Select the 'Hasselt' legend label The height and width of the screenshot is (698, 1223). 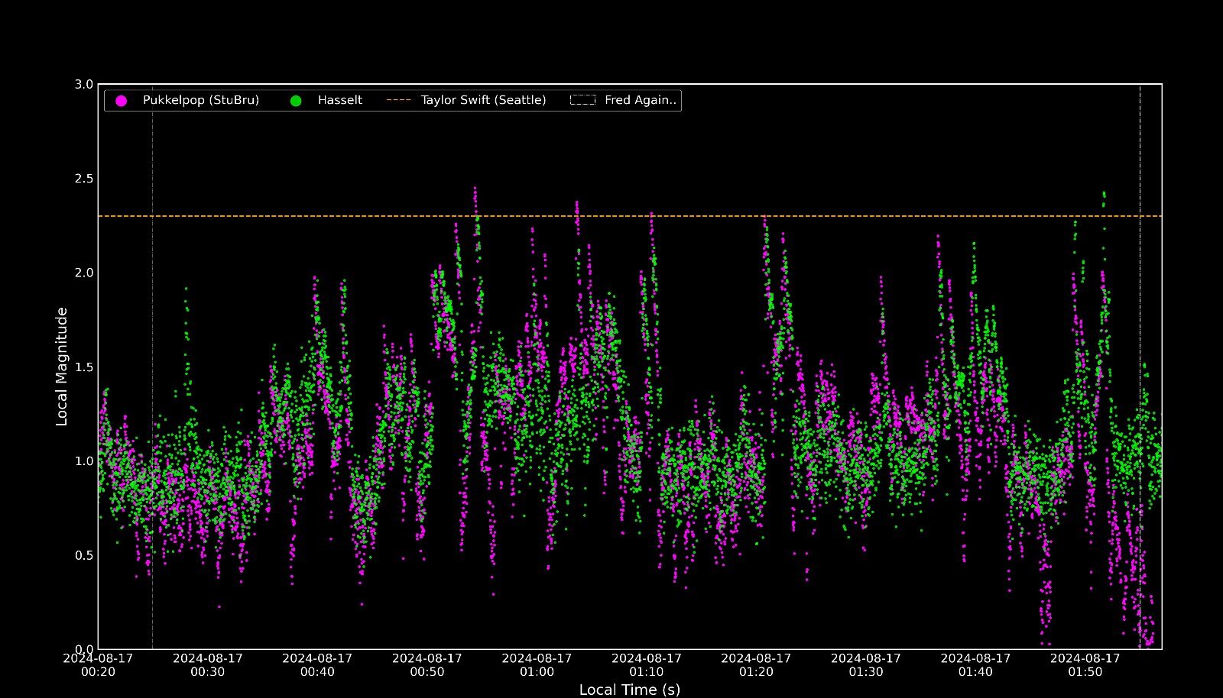click(x=339, y=100)
